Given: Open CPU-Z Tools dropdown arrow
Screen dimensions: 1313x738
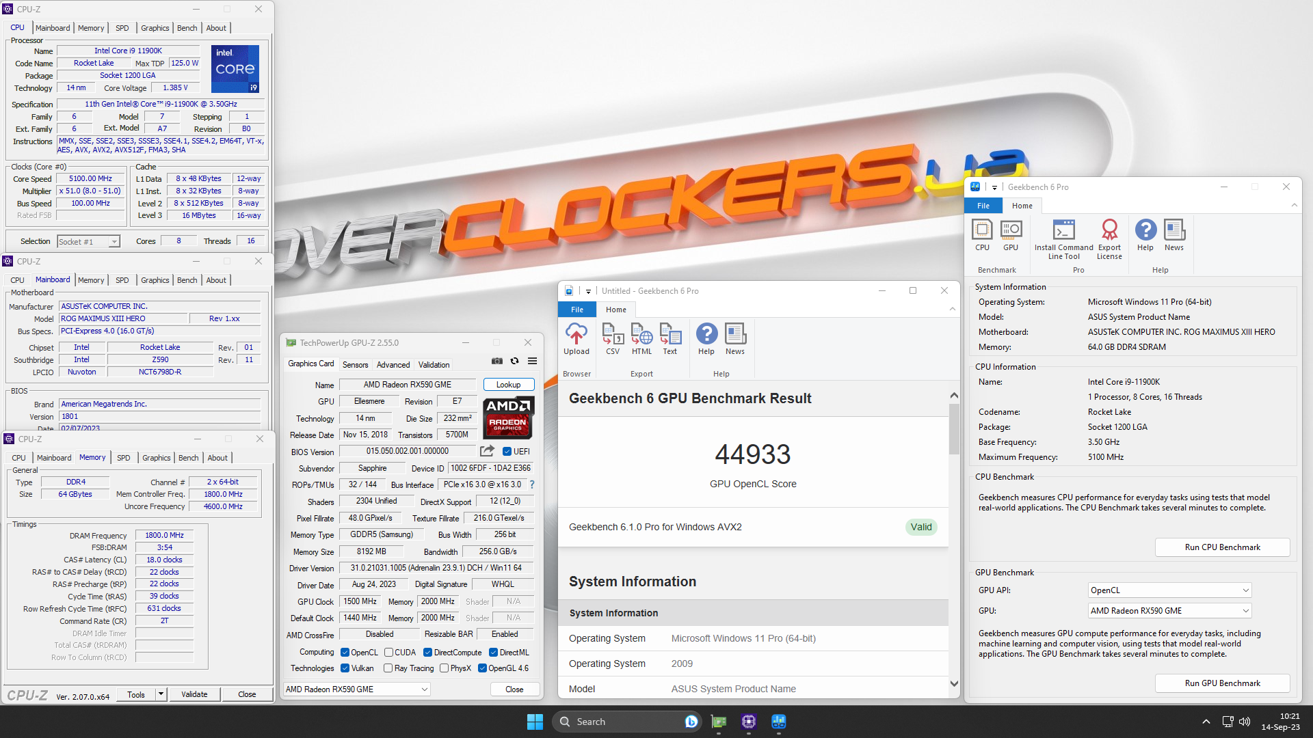Looking at the screenshot, I should click(x=161, y=694).
